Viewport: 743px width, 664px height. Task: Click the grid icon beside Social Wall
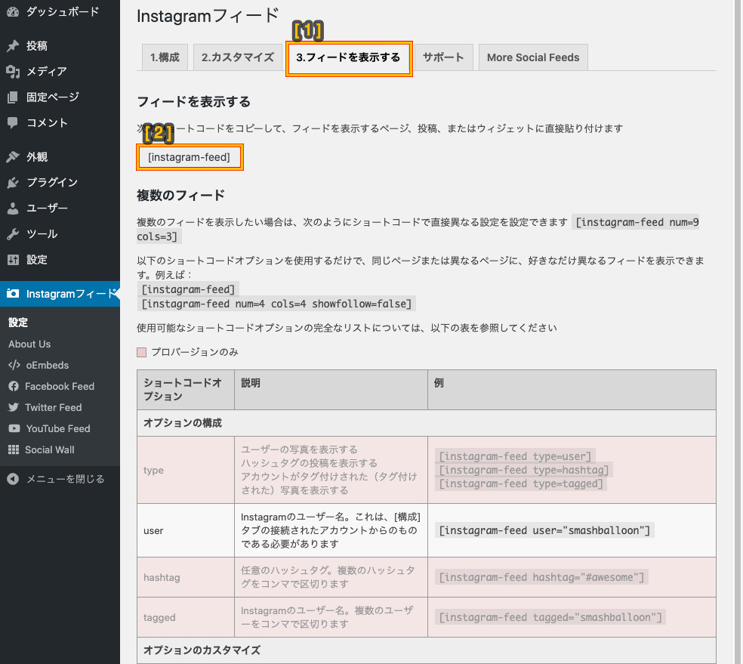14,449
